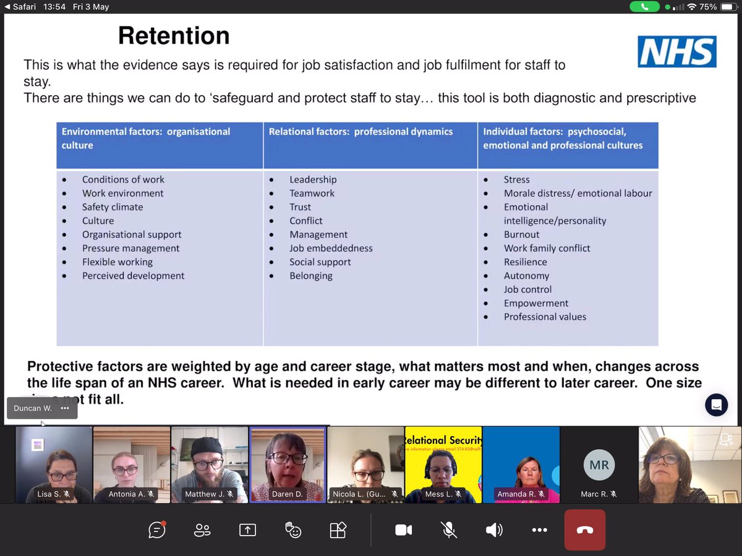
Task: Select Daren D. speaker tile
Action: (x=288, y=464)
